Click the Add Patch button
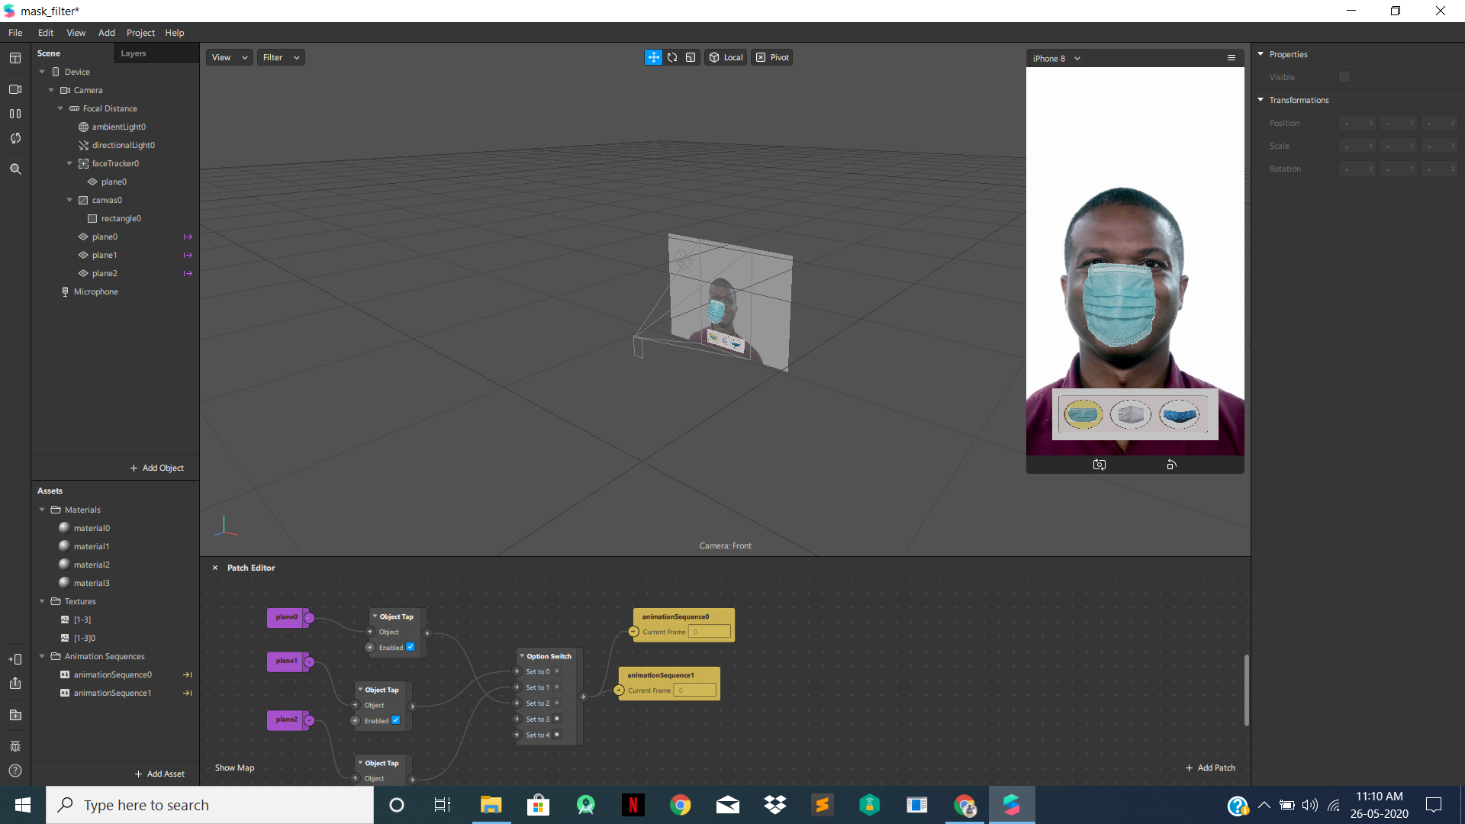The image size is (1465, 824). (x=1210, y=768)
